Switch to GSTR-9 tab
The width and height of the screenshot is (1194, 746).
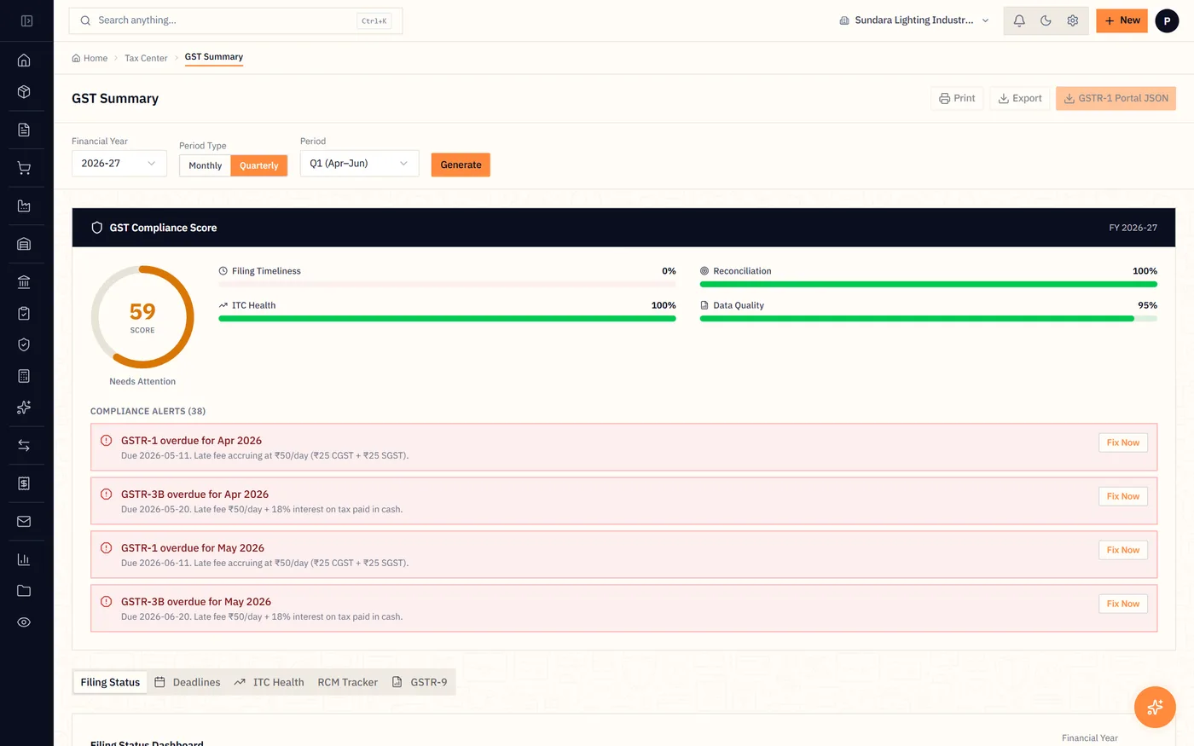[x=420, y=682]
